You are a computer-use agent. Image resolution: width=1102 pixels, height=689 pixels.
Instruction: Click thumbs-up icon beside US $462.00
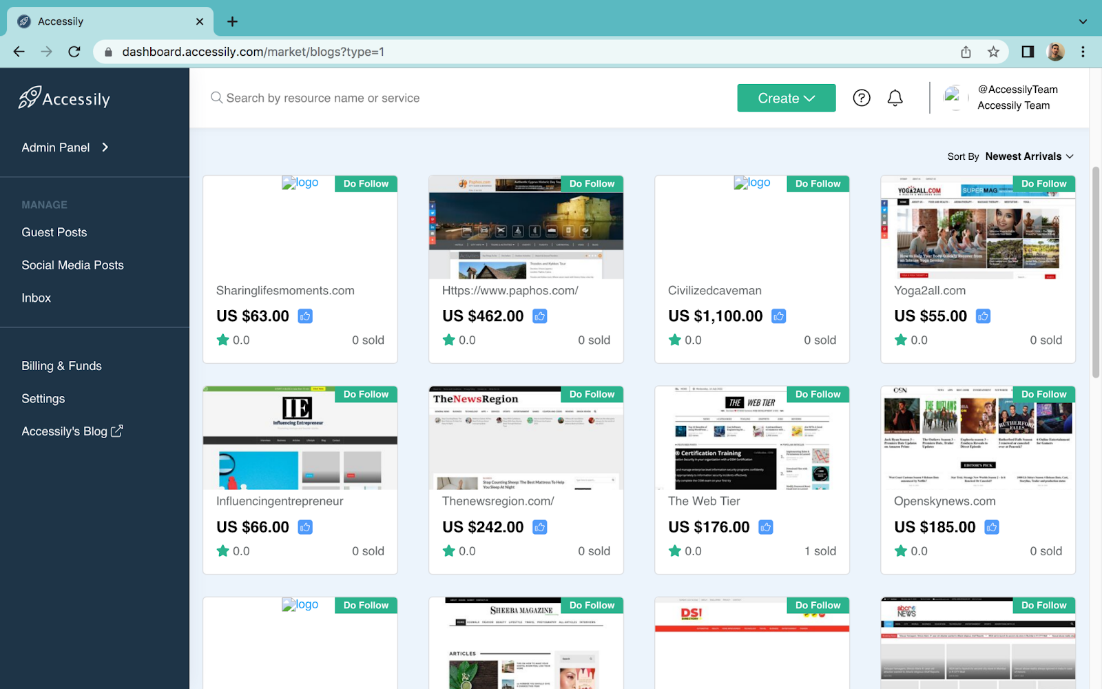click(x=540, y=316)
